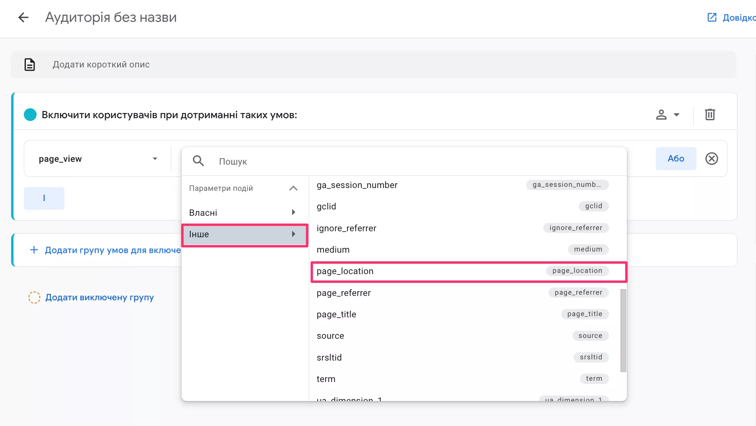Delete the condition group with trash icon
Viewport: 756px width, 426px height.
click(710, 115)
